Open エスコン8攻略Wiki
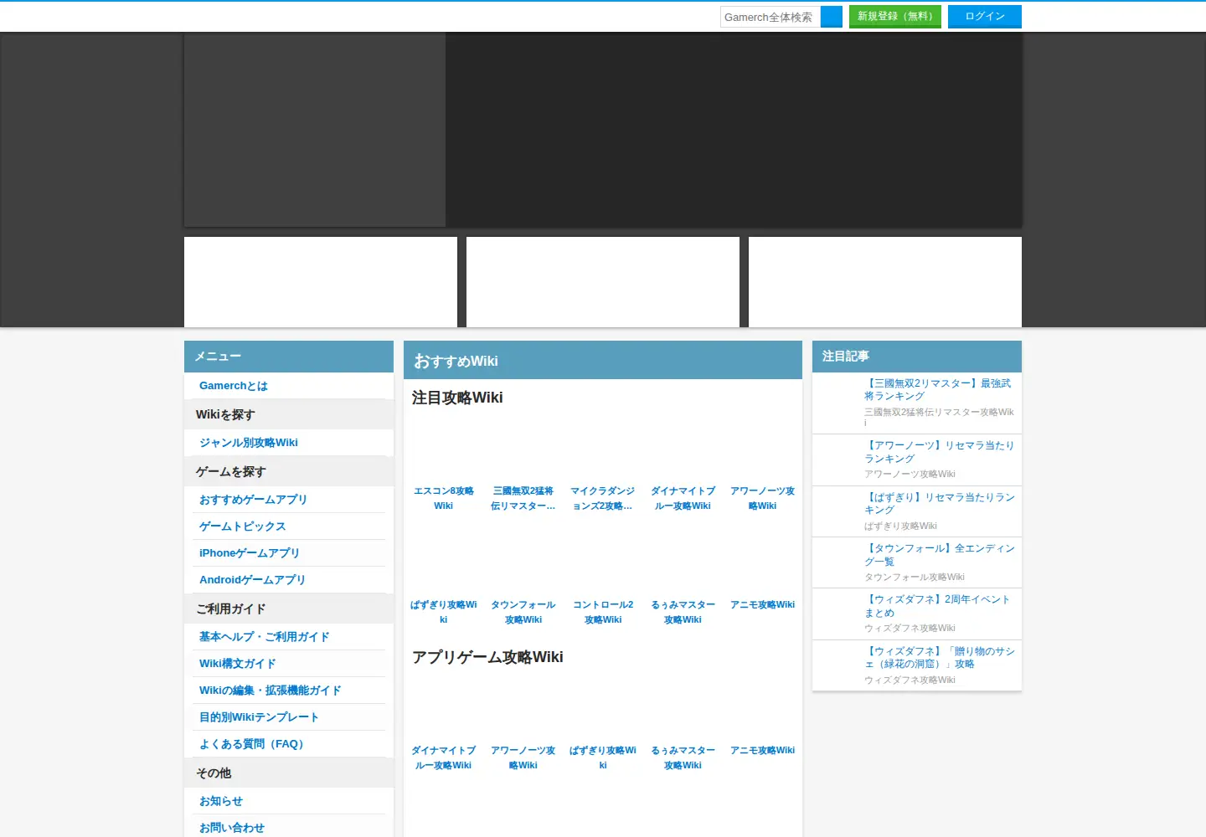 coord(444,498)
